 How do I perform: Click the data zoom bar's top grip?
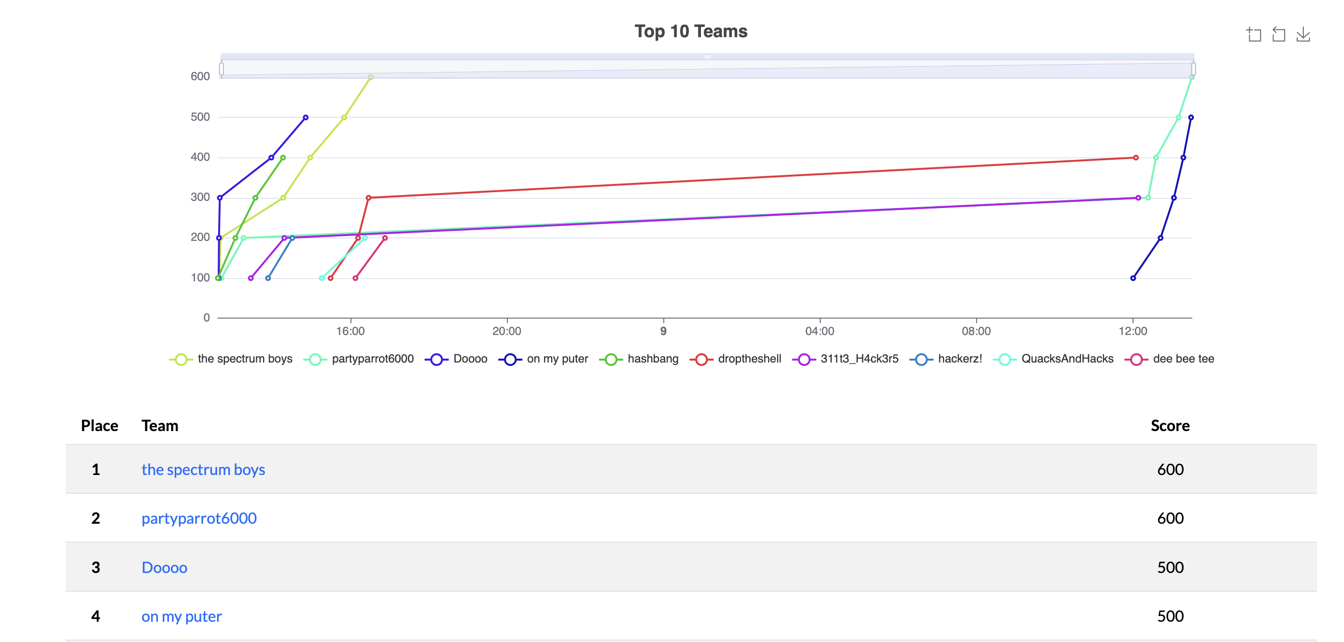707,56
